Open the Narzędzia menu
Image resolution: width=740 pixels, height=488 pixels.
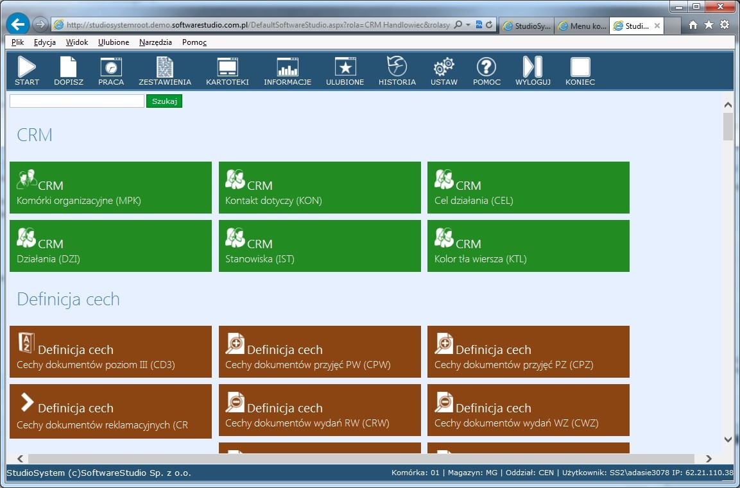(155, 42)
